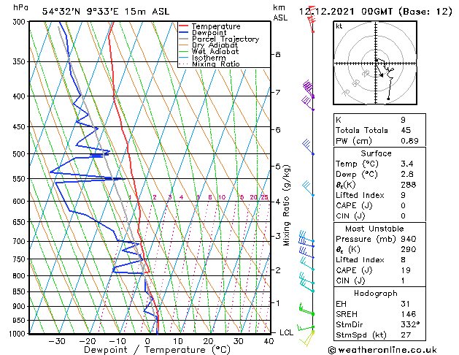Select the date text 12.12.2021 00GMT
459x355 pixels.
click(x=346, y=12)
